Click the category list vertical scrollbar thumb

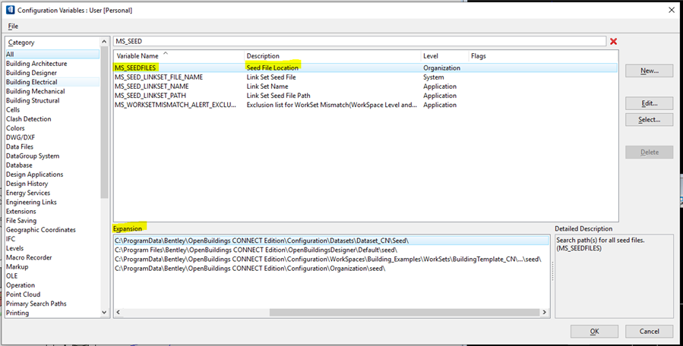pyautogui.click(x=104, y=123)
